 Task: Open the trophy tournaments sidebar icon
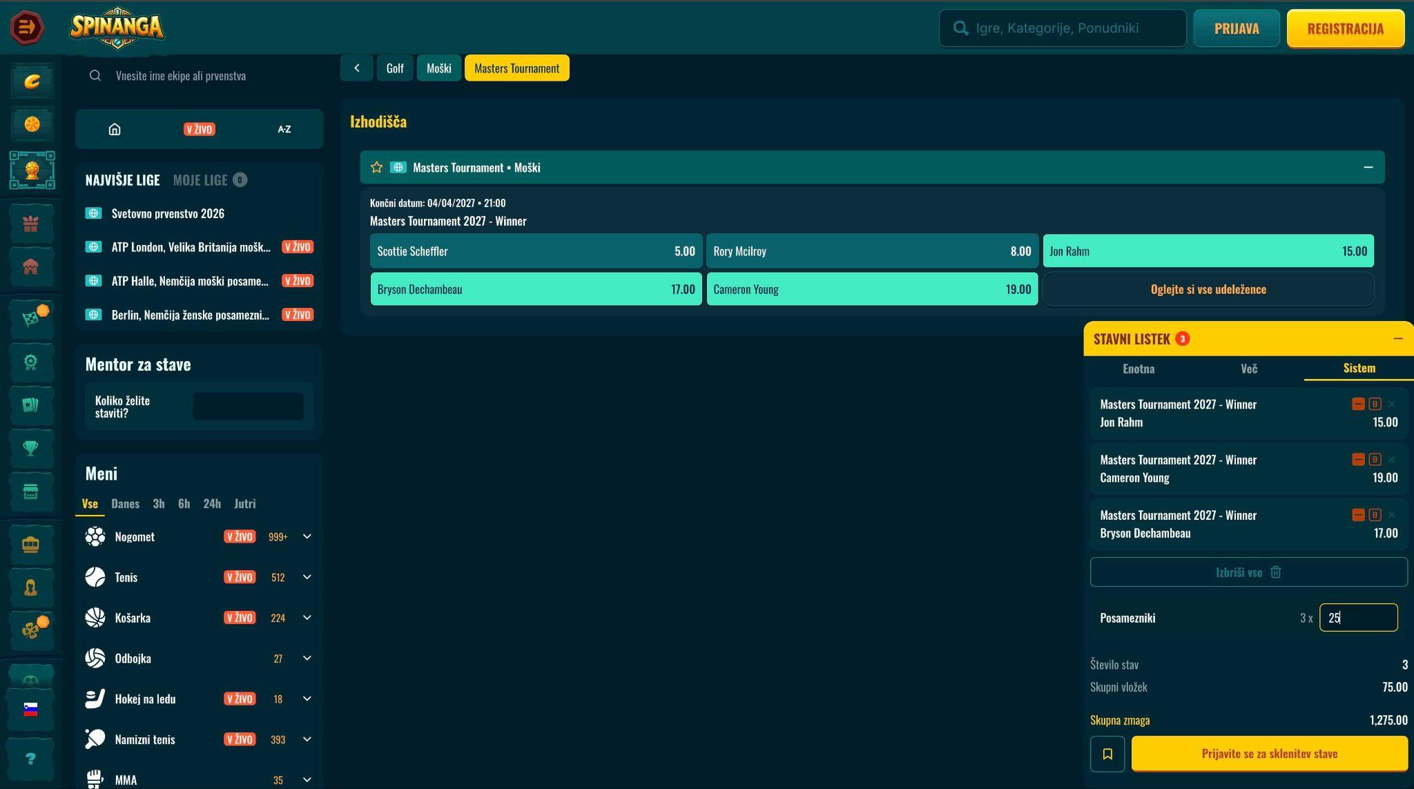coord(30,449)
